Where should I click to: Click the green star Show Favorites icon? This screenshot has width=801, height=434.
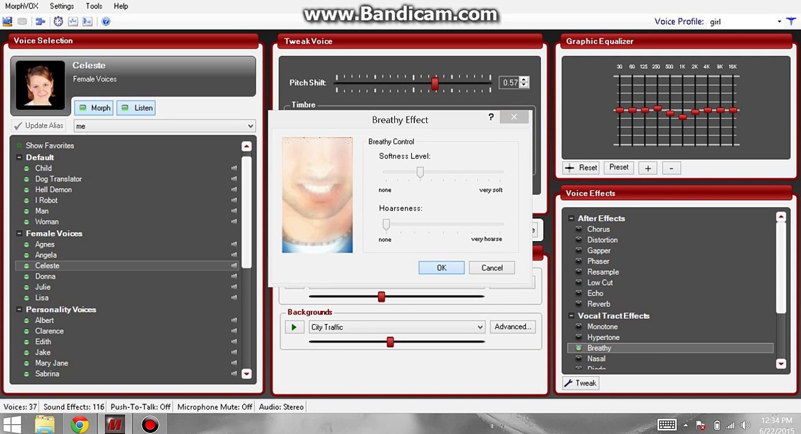(x=19, y=145)
